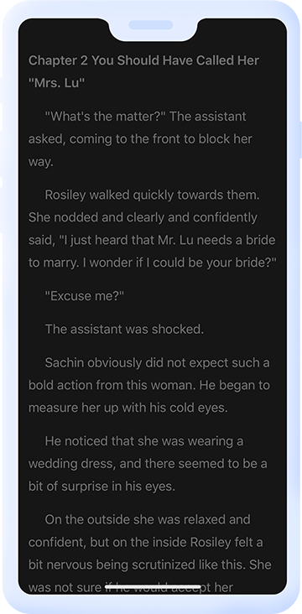Tap "measure her up with his cold eyes" line
Viewport: 302px width, 614px height.
[128, 408]
